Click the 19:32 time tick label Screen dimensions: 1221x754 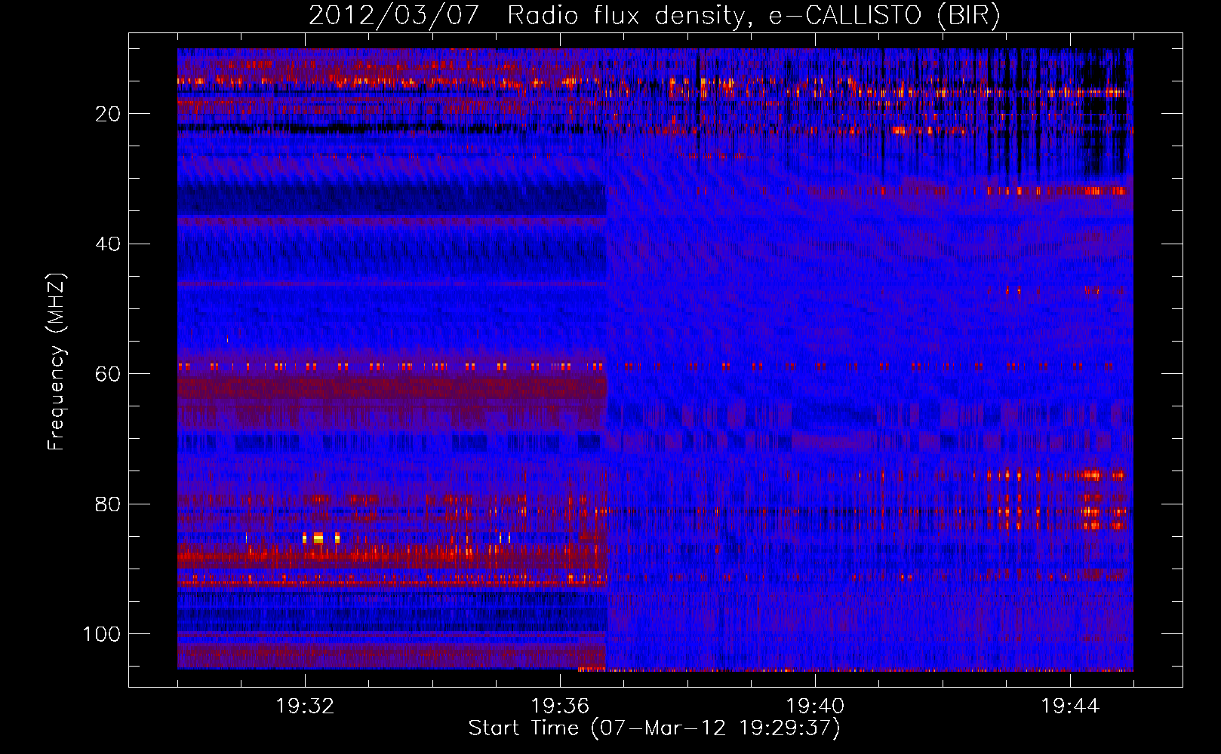(x=305, y=706)
